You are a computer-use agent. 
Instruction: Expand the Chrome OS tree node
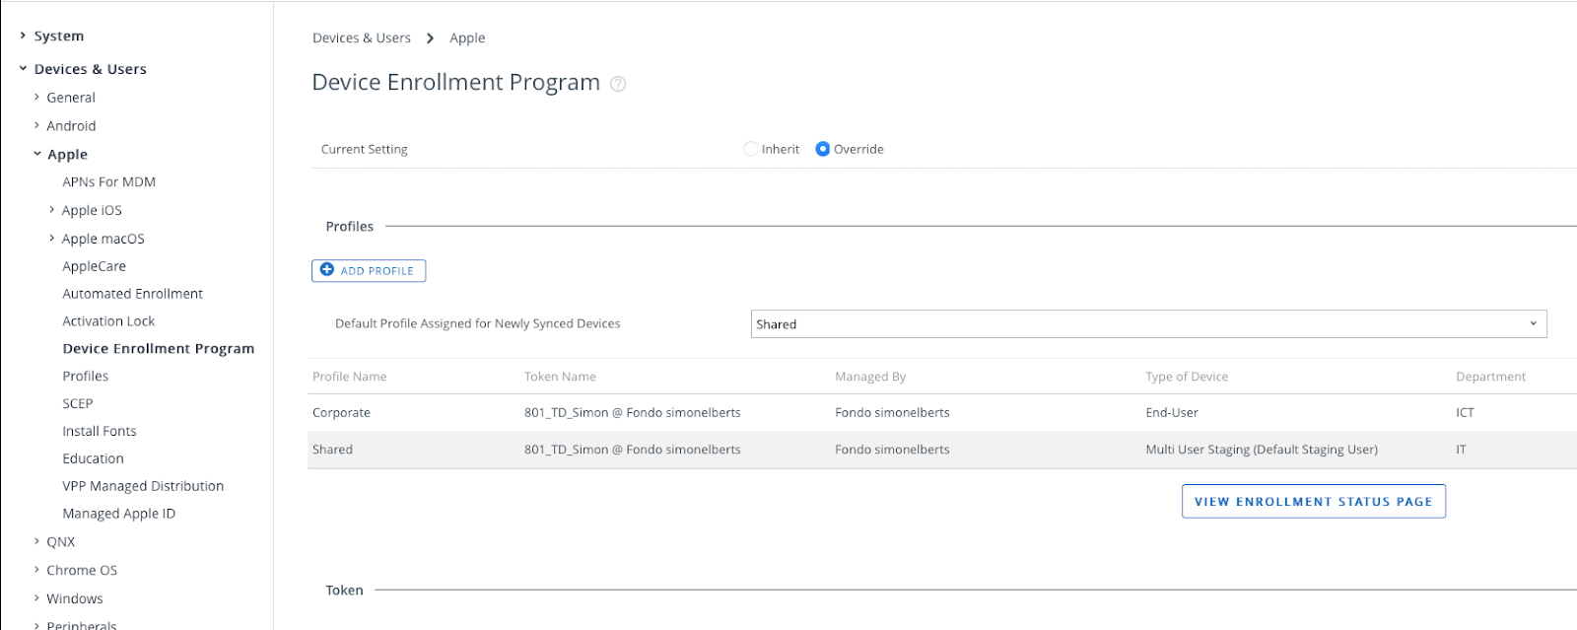click(x=36, y=570)
